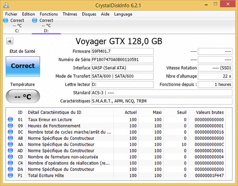Click the C: drive status orb

(6, 20)
